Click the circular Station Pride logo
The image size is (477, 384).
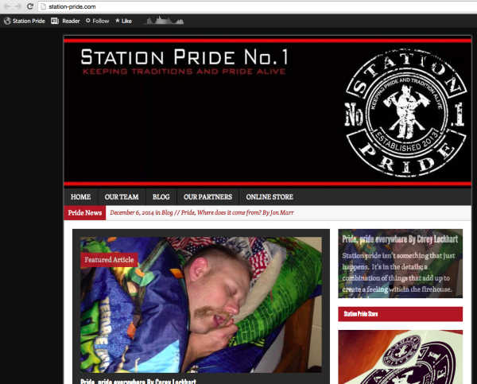point(405,113)
